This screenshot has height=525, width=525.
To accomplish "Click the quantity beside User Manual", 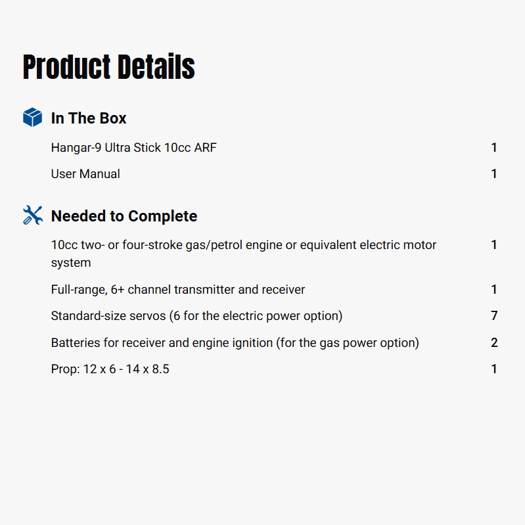I will [x=494, y=174].
